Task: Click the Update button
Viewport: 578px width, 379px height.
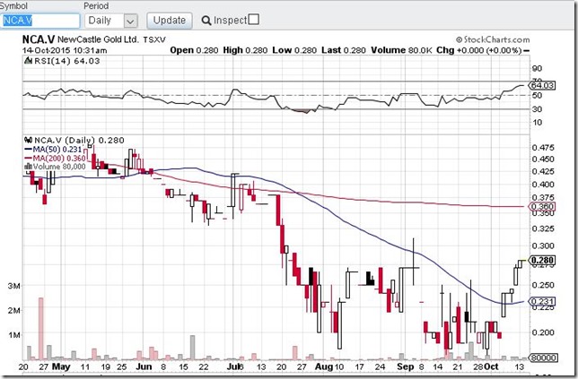Action: point(170,21)
